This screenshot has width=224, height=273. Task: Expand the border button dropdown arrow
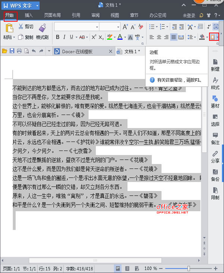pos(218,37)
